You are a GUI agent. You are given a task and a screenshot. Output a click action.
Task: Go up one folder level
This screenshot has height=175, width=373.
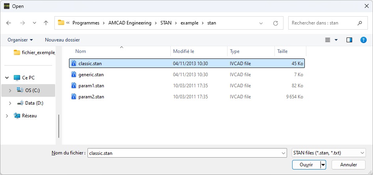point(46,23)
